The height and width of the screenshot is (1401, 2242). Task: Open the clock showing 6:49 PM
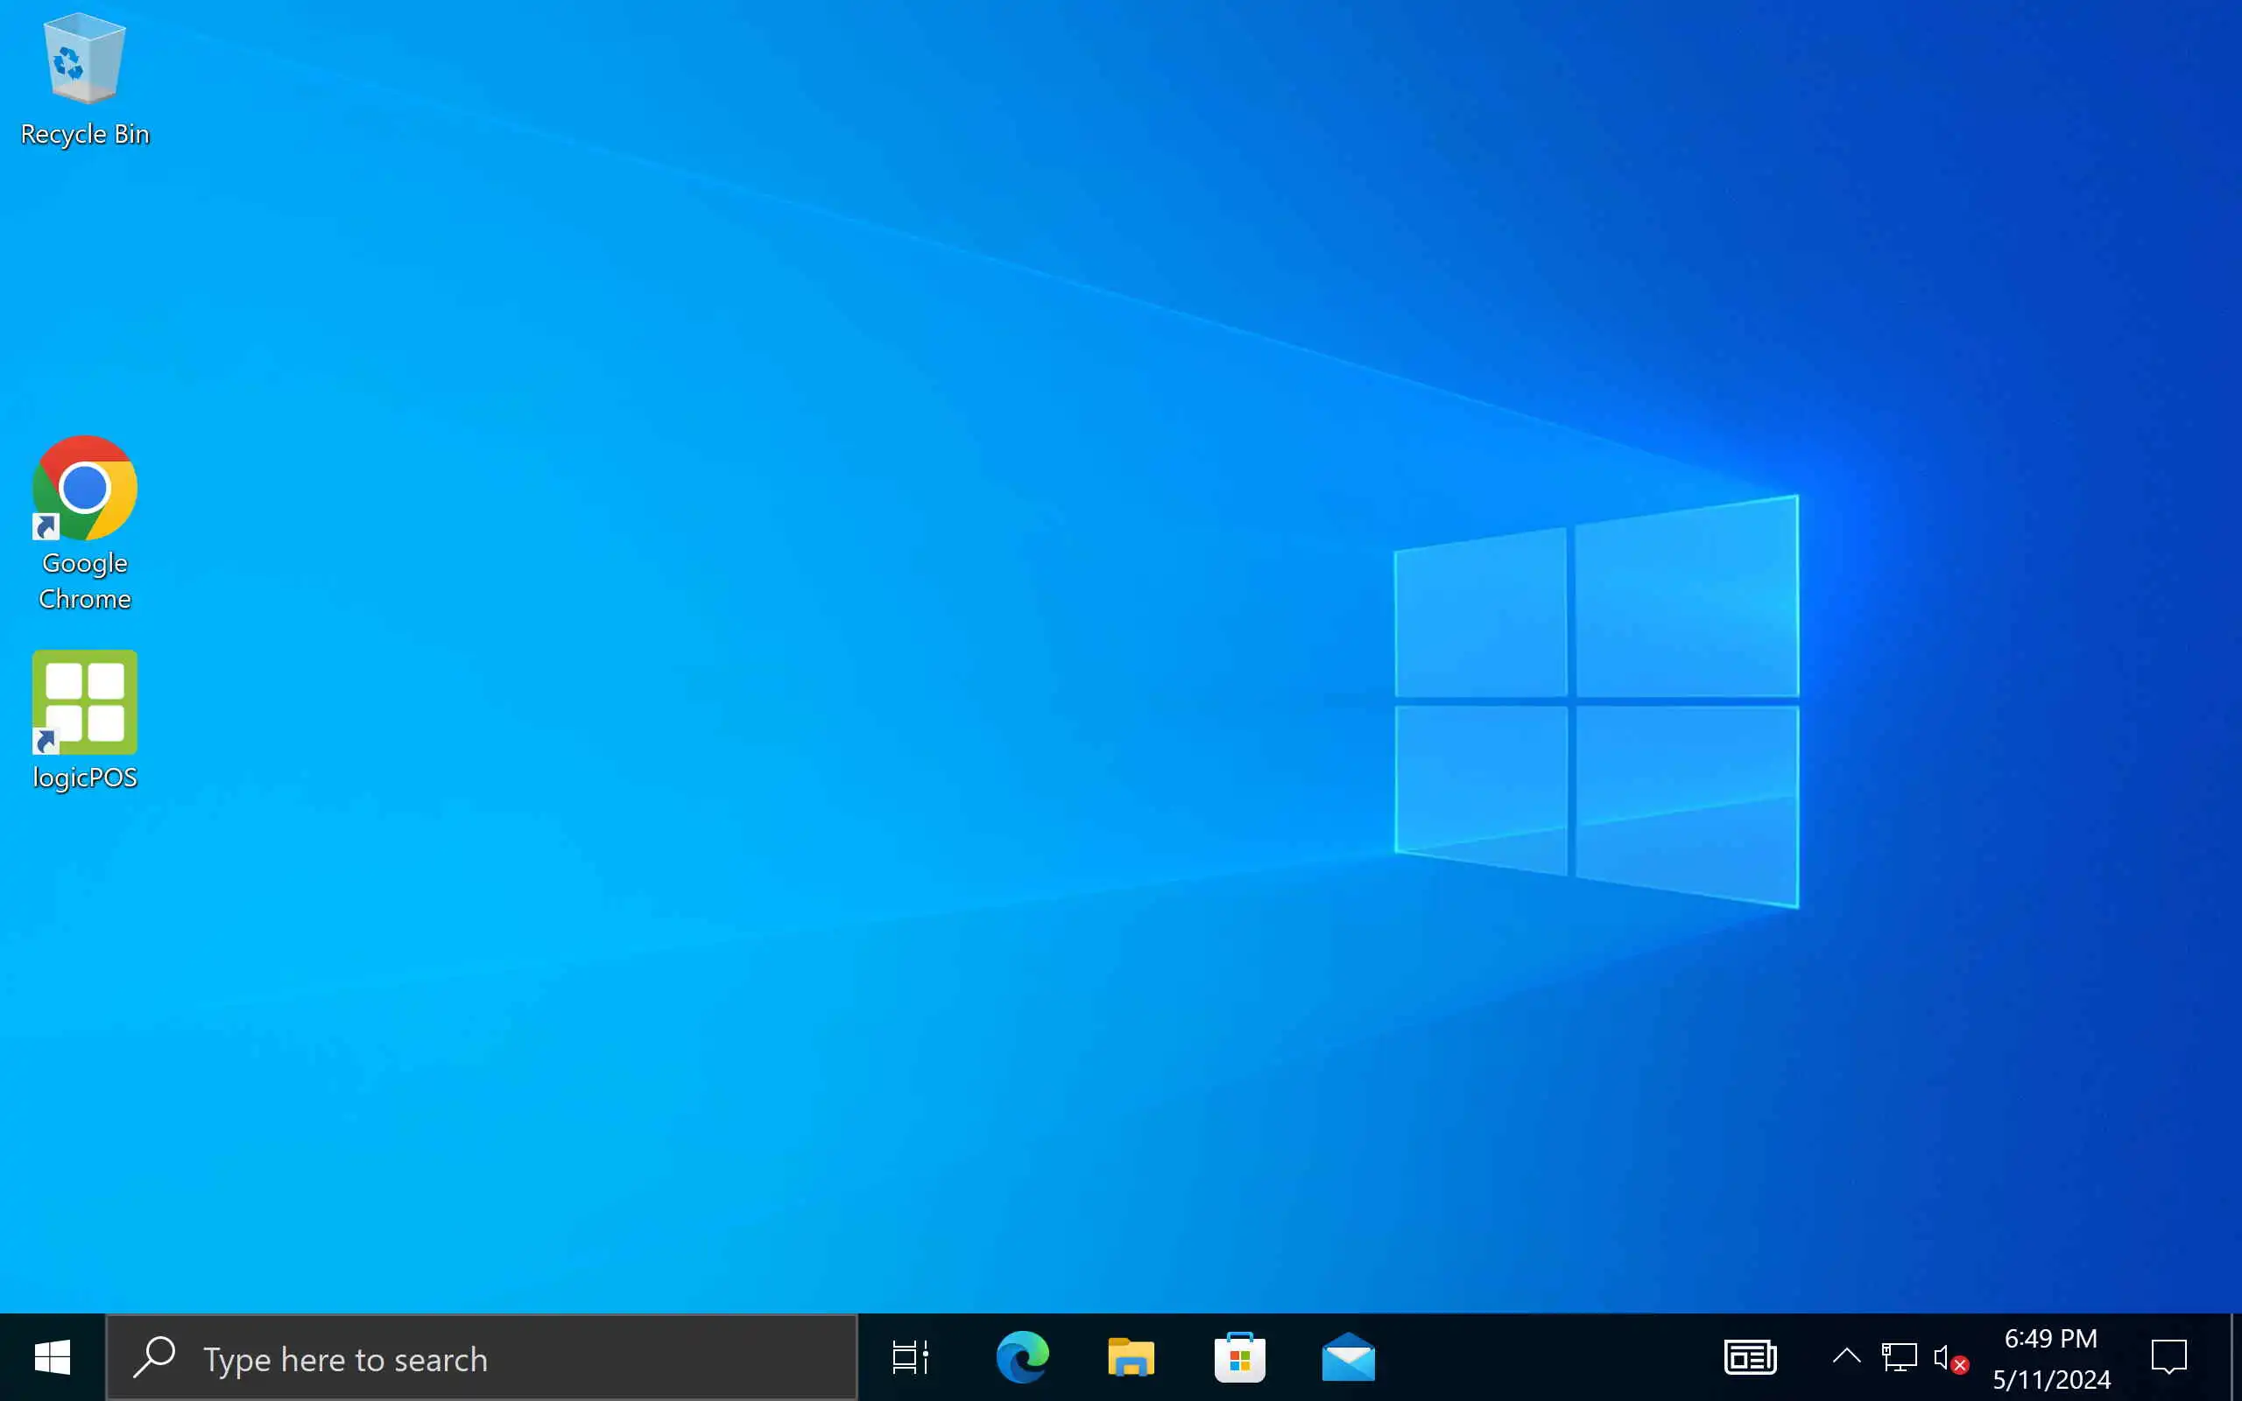2050,1339
